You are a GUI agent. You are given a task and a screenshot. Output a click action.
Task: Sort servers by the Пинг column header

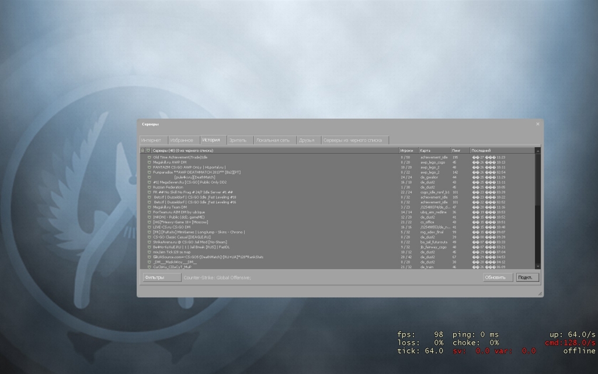[x=460, y=150]
